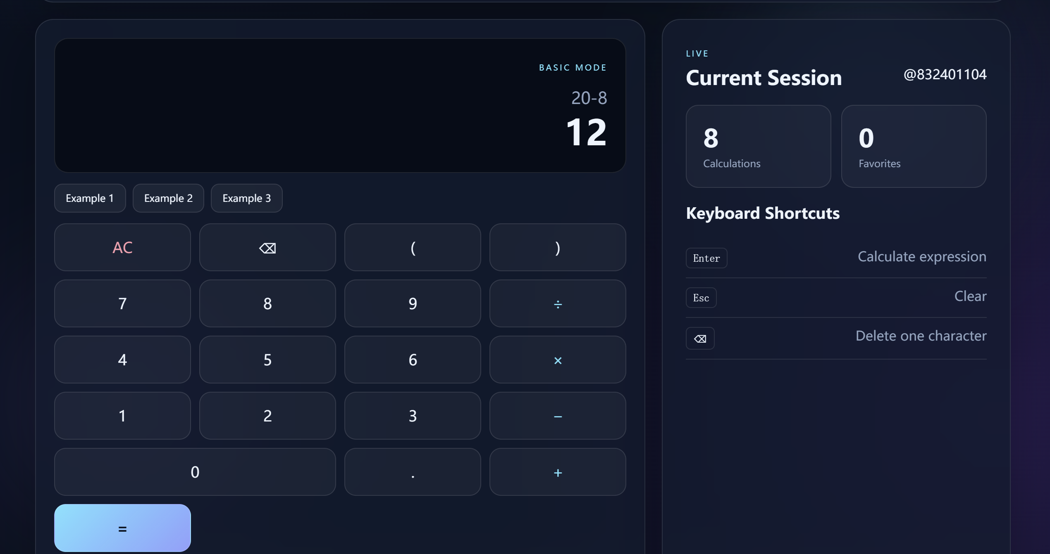This screenshot has width=1050, height=554.
Task: Click the backspace key on the calculator keypad
Action: tap(267, 247)
